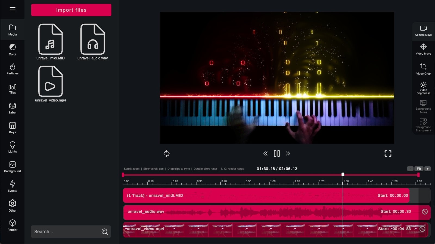Open the Events panel
435x244 pixels.
point(13,186)
